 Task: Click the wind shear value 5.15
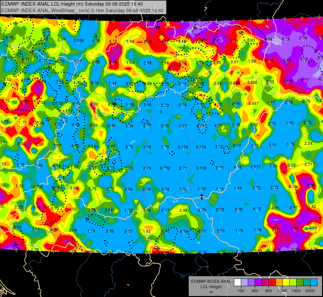55,209
